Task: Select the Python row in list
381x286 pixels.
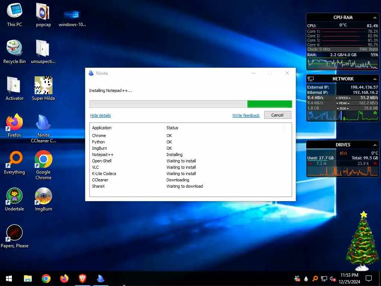Action: coord(190,142)
